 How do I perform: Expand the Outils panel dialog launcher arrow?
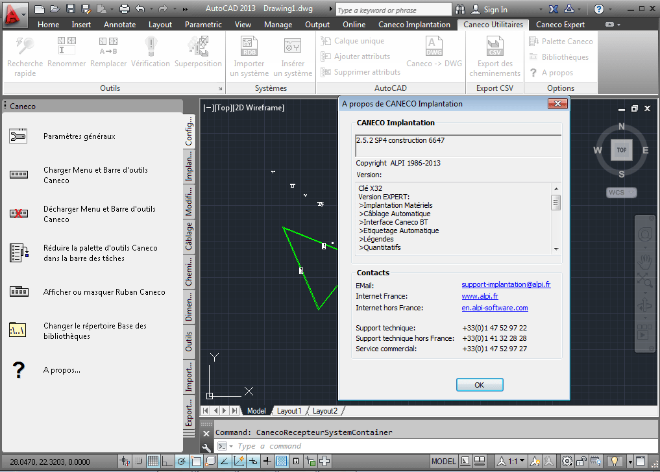220,88
